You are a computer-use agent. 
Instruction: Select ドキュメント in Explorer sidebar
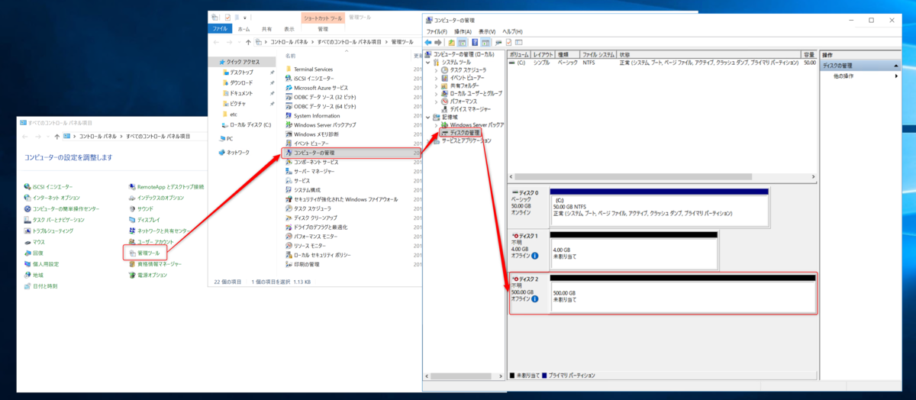click(x=239, y=92)
